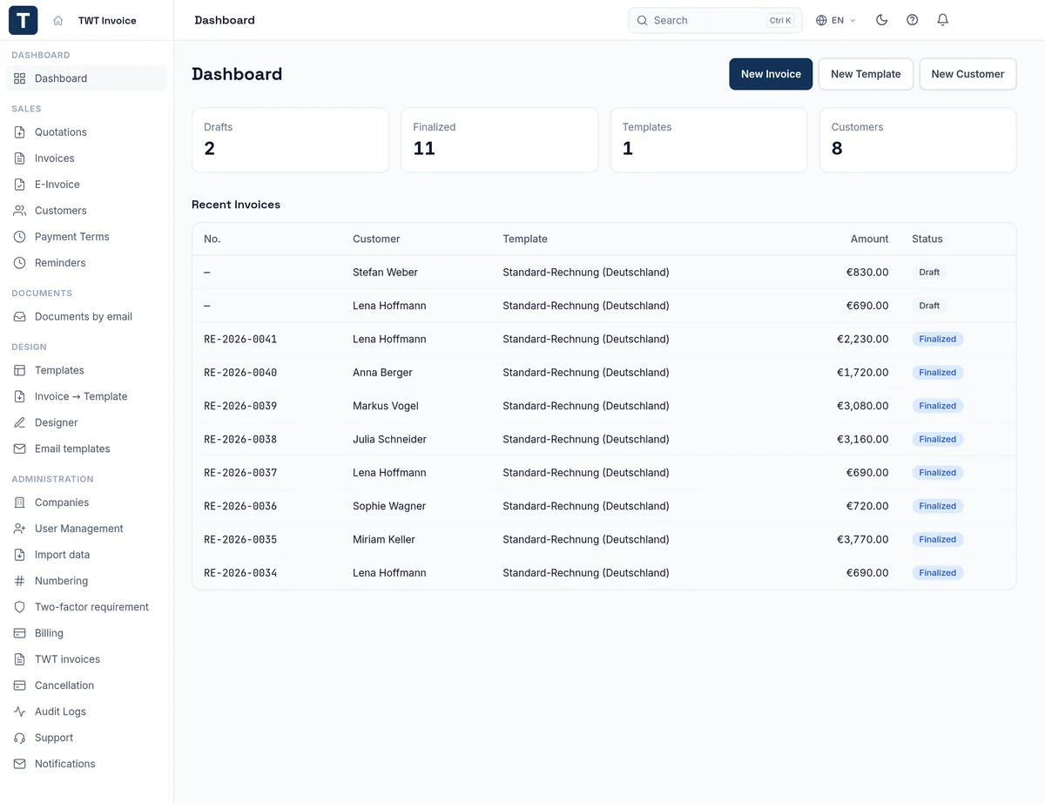Screen dimensions: 1045x803
Task: Select TWT invoices menu item
Action: pos(87,659)
